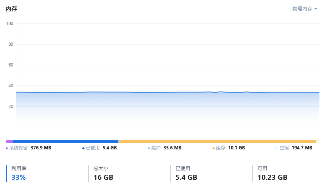Click the blue 已使用 legend dot
Viewport: 323px width, 188px height.
click(x=83, y=148)
